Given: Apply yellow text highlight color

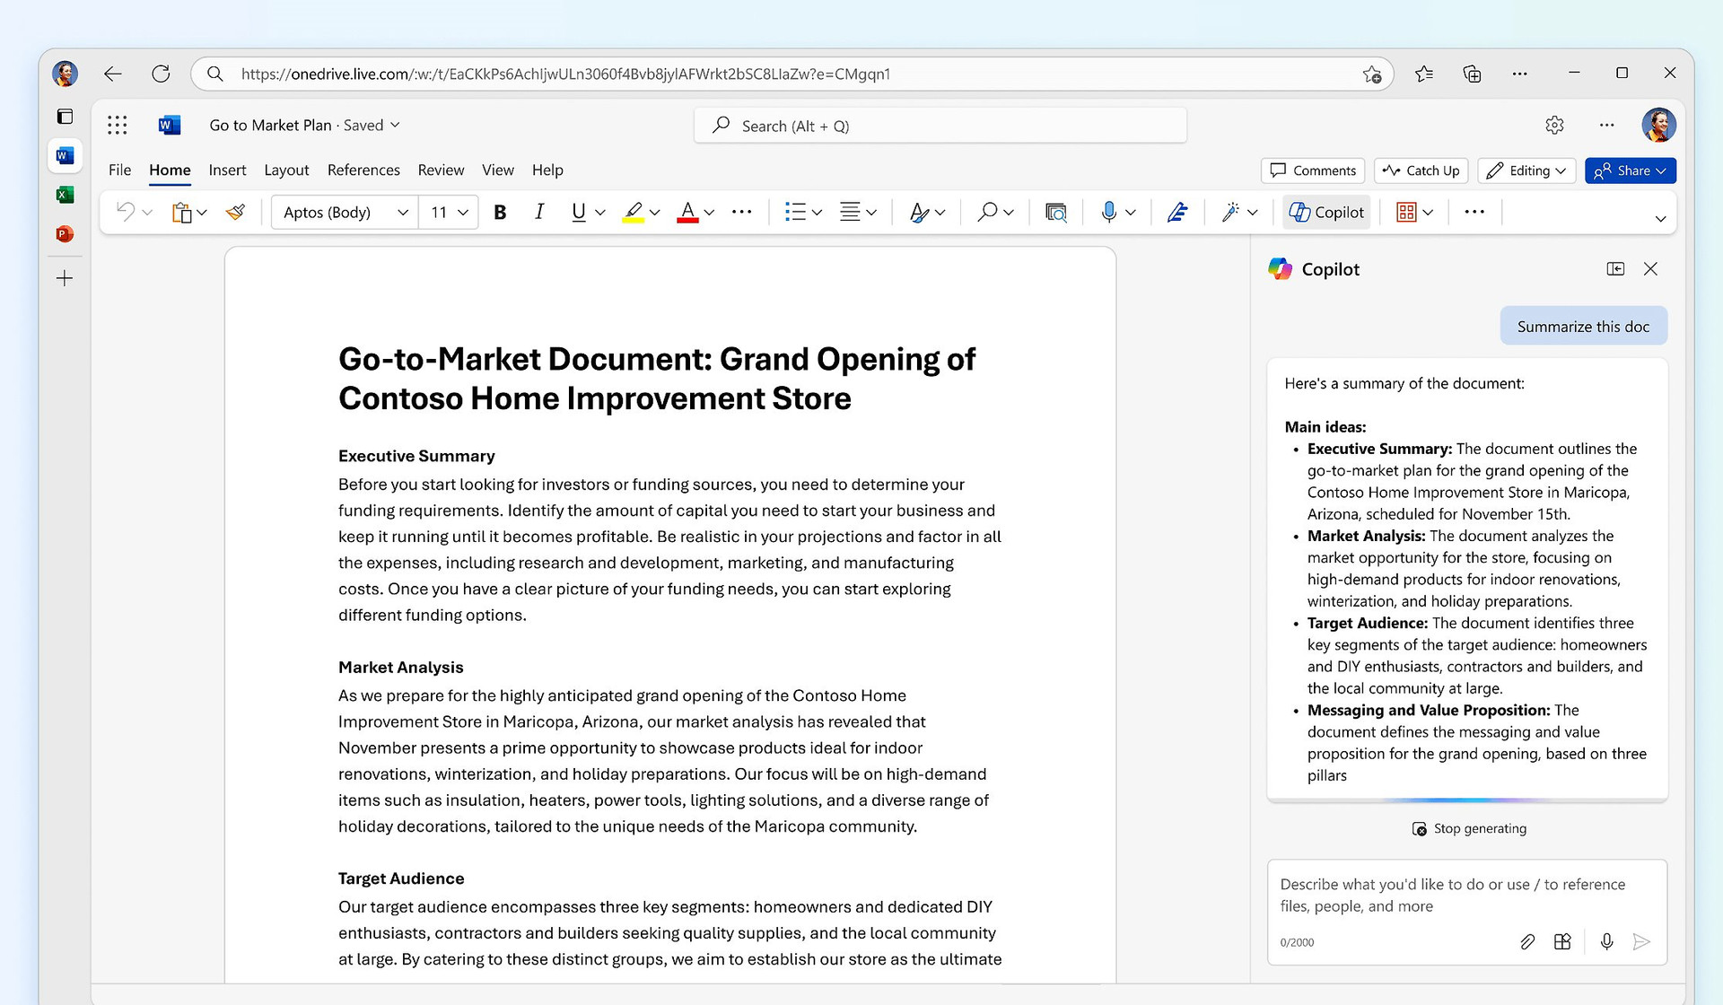Looking at the screenshot, I should point(633,212).
